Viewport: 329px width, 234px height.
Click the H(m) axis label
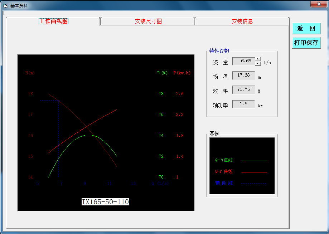point(30,73)
